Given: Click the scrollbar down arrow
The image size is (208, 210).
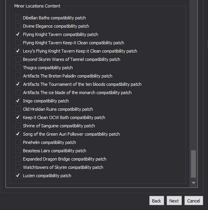Looking at the screenshot, I should pyautogui.click(x=193, y=183).
